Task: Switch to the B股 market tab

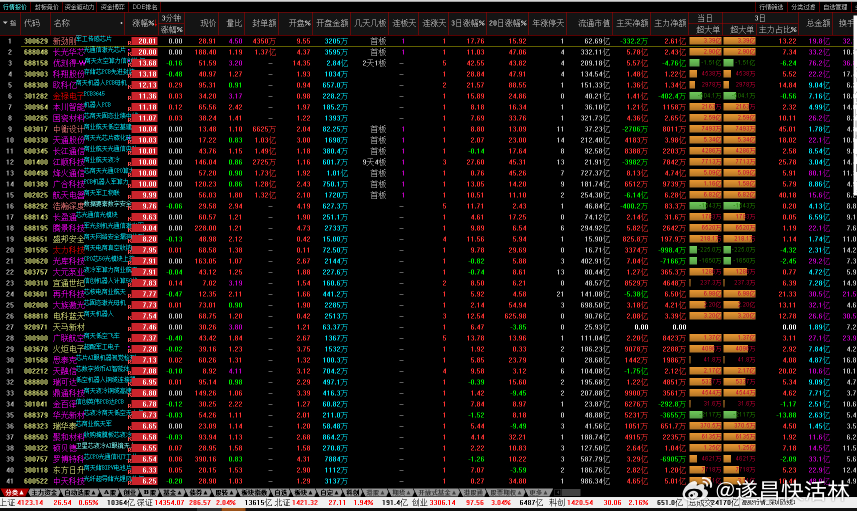Action: tap(149, 492)
